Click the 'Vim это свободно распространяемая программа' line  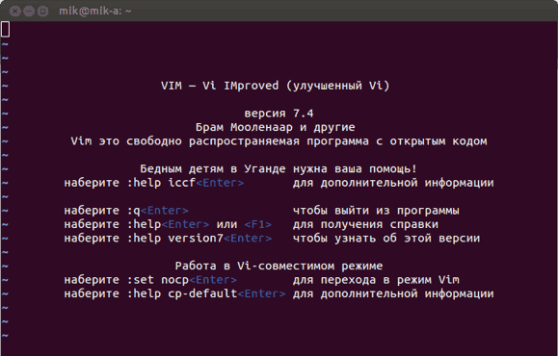click(279, 141)
